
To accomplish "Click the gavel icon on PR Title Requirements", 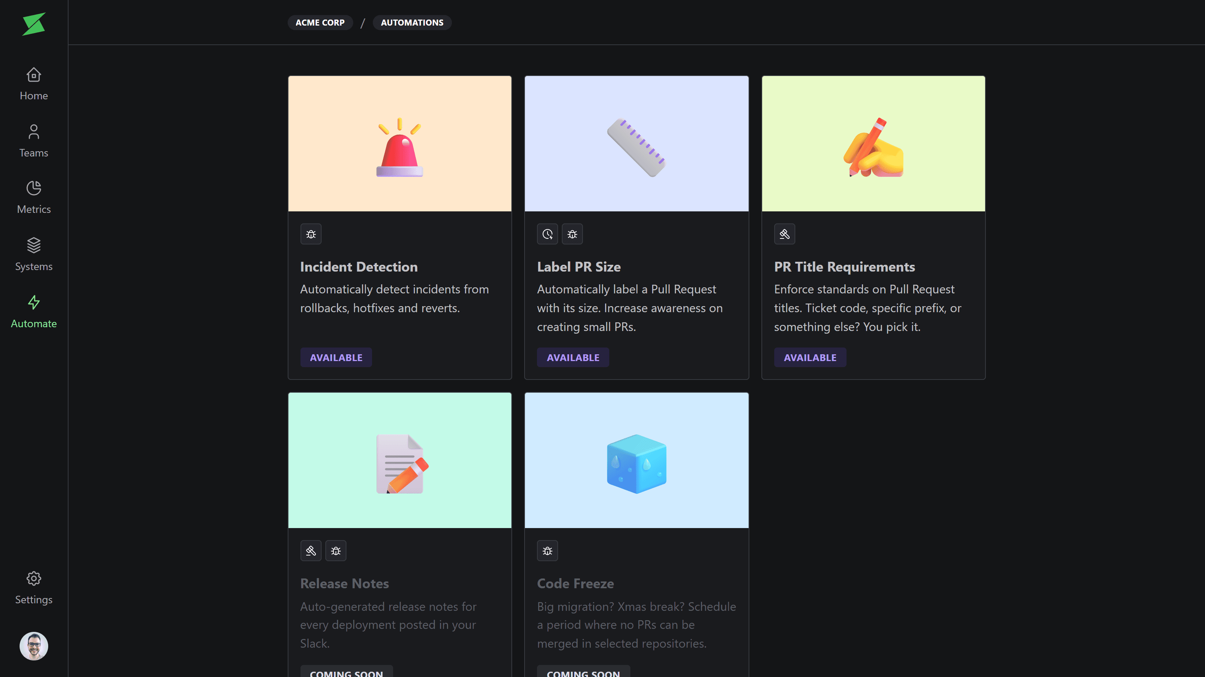I will 784,234.
